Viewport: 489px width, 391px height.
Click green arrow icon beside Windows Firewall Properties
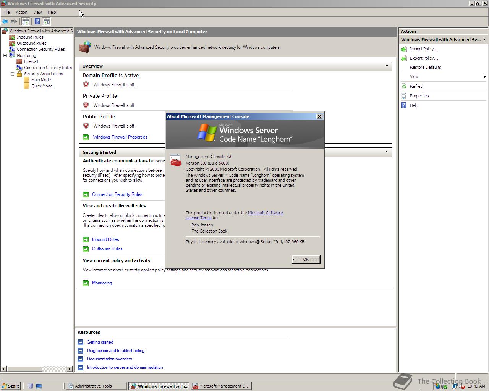pyautogui.click(x=86, y=137)
